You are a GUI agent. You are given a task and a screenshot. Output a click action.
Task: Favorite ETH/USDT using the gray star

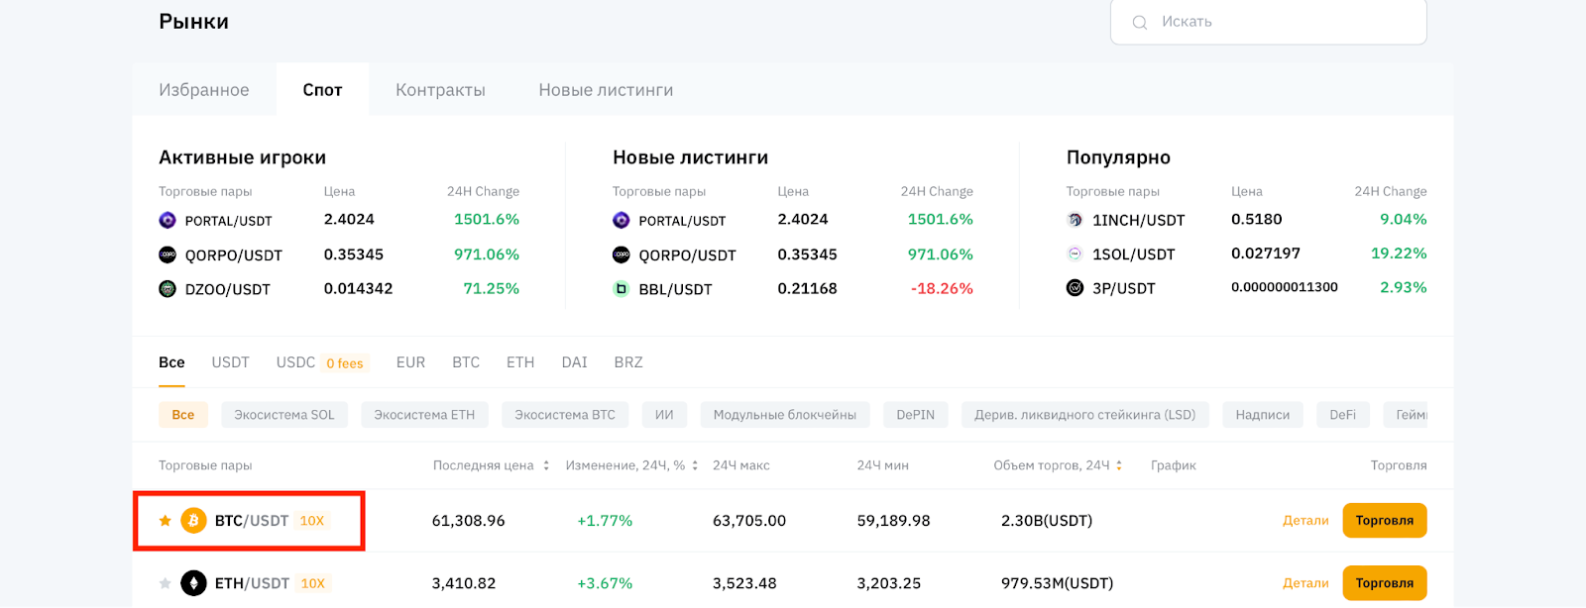click(166, 583)
